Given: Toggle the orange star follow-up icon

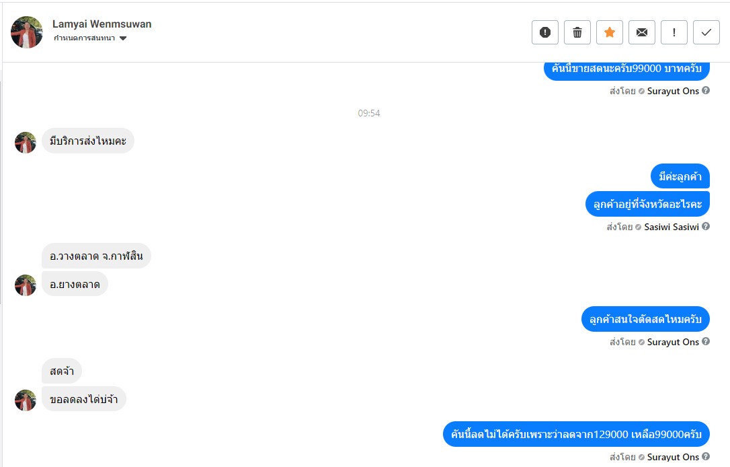Looking at the screenshot, I should [x=610, y=32].
